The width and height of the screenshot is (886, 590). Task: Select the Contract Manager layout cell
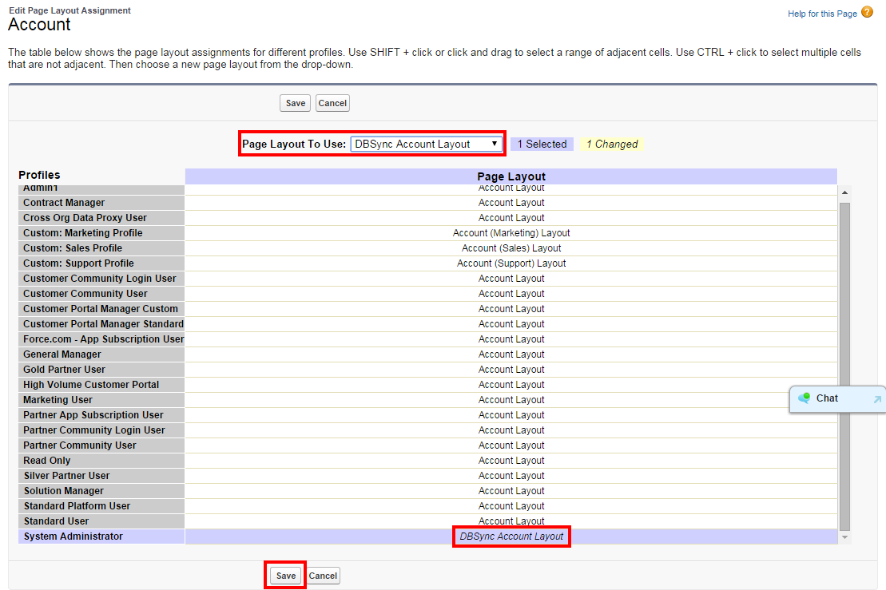[511, 203]
